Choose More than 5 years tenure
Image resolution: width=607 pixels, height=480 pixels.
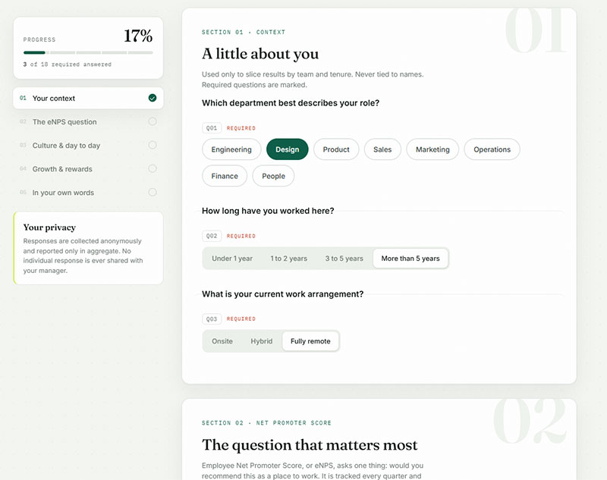(x=410, y=259)
